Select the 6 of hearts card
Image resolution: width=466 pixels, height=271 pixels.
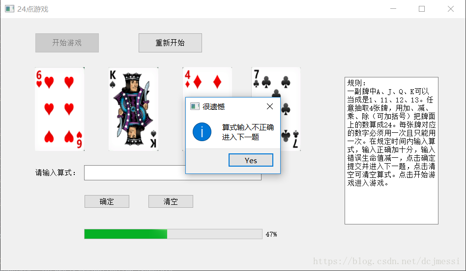(60, 109)
